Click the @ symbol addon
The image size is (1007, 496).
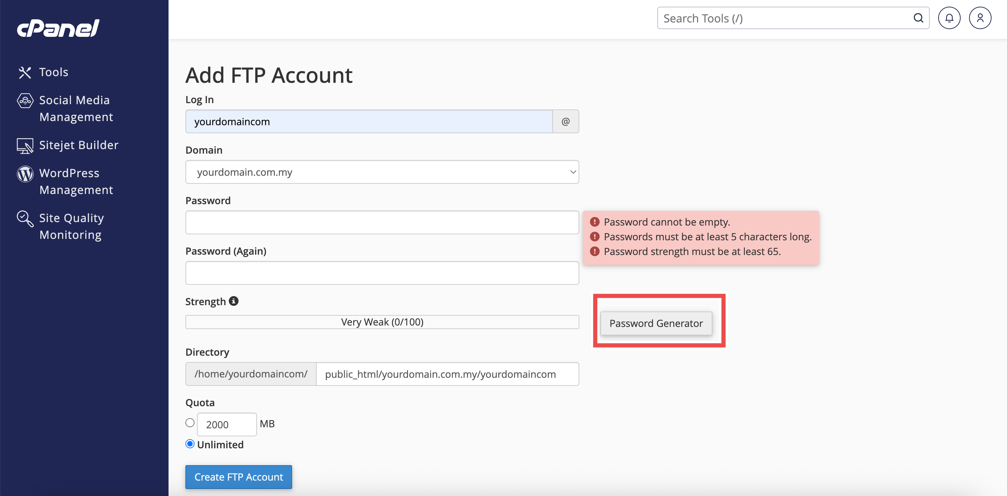(566, 121)
